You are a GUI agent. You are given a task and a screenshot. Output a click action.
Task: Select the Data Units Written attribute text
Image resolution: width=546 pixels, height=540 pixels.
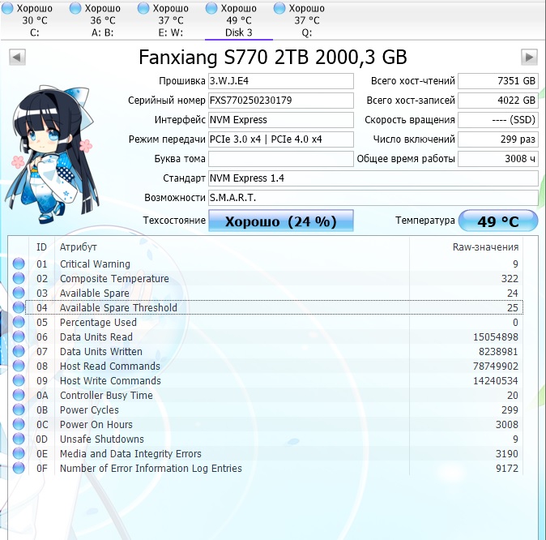(x=101, y=351)
